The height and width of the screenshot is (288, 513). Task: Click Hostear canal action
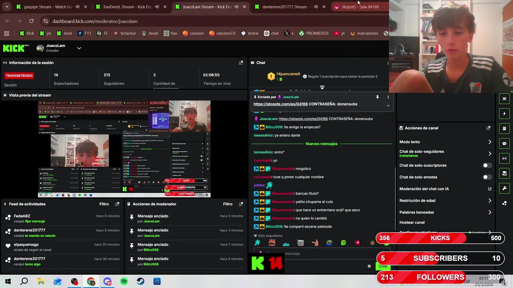pyautogui.click(x=412, y=222)
